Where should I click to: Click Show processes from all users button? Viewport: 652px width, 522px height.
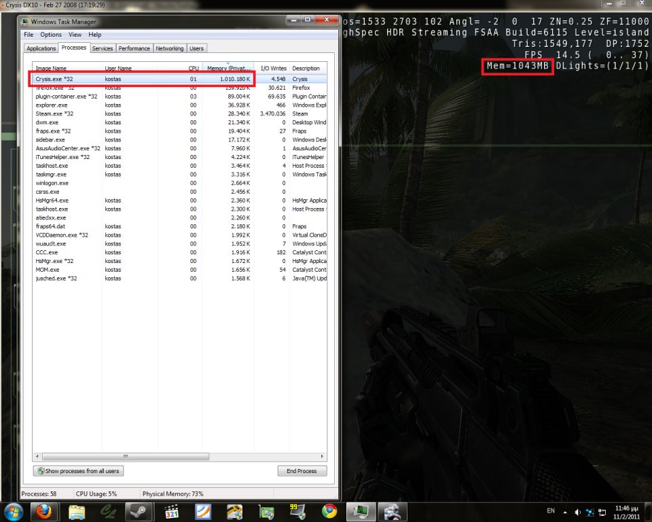(x=78, y=471)
